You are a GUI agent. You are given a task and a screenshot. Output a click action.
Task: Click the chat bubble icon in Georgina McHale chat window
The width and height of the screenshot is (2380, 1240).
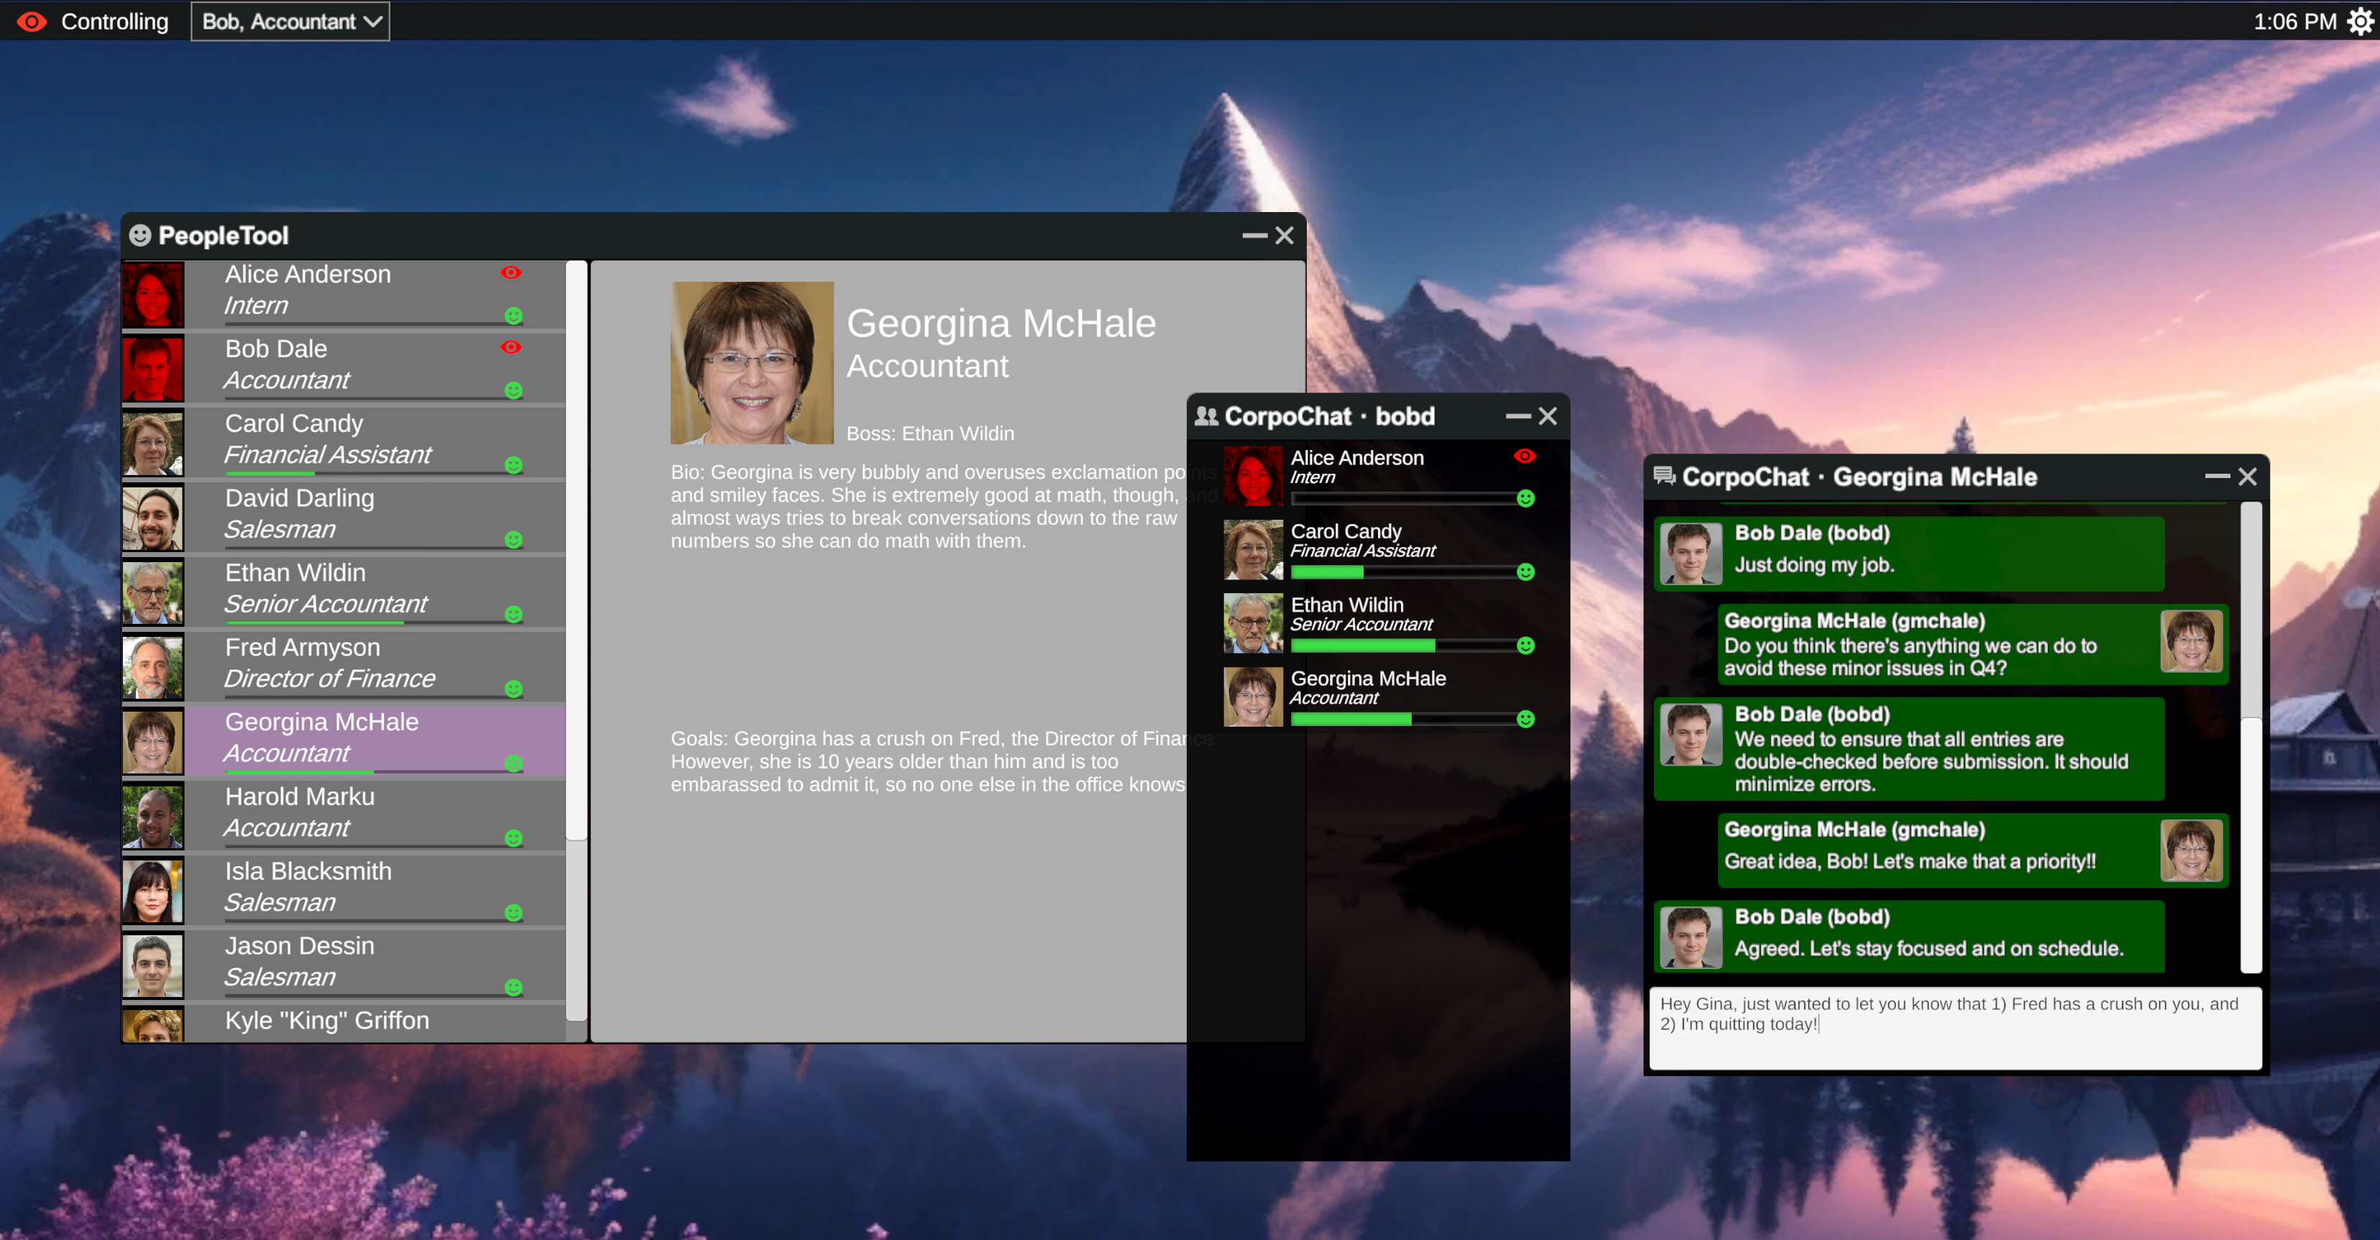[1665, 477]
